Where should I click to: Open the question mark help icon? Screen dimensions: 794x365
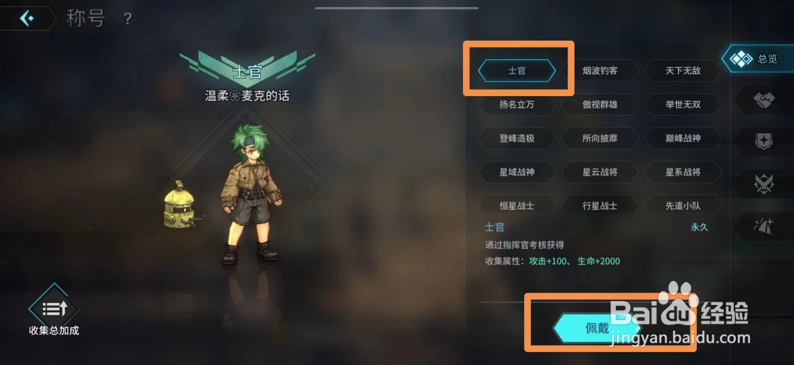pos(128,19)
